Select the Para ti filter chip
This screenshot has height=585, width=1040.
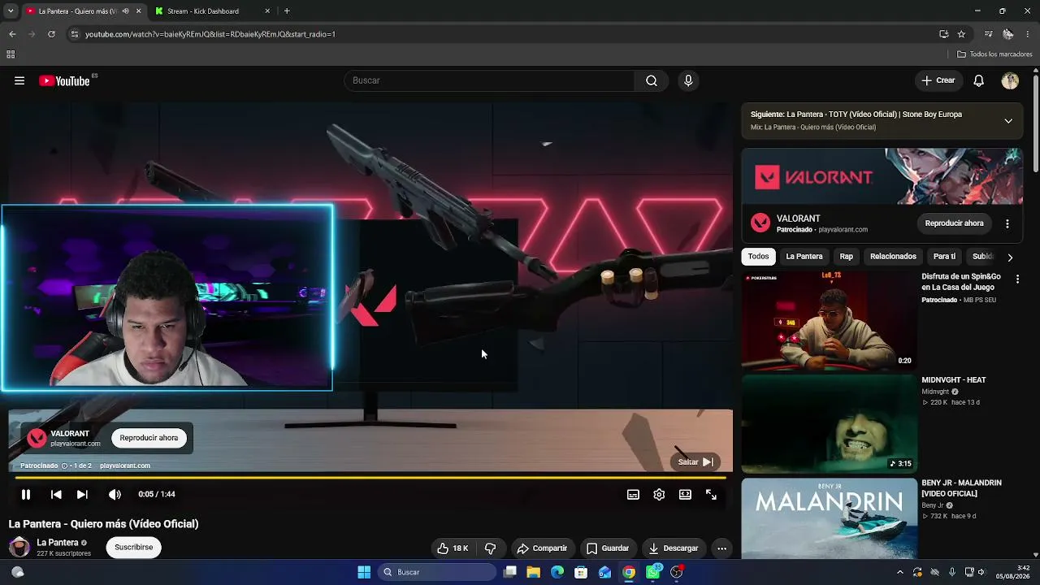[x=944, y=257]
